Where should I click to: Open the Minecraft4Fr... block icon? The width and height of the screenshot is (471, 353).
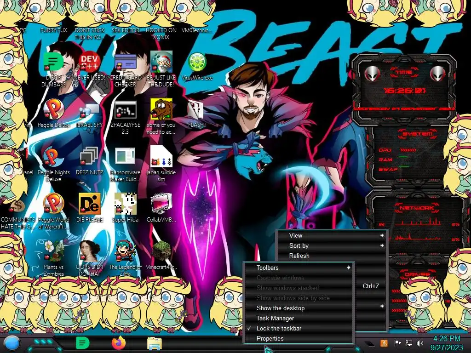pos(161,251)
